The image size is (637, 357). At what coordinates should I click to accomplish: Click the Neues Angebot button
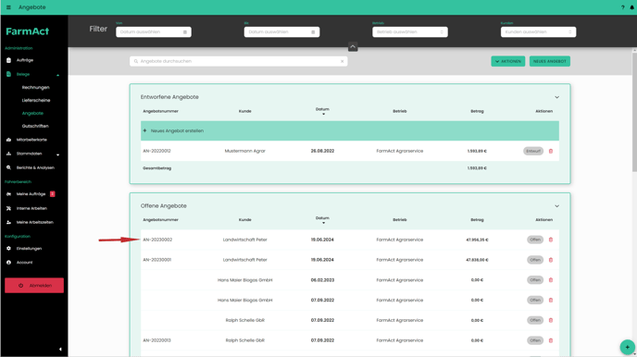click(550, 61)
